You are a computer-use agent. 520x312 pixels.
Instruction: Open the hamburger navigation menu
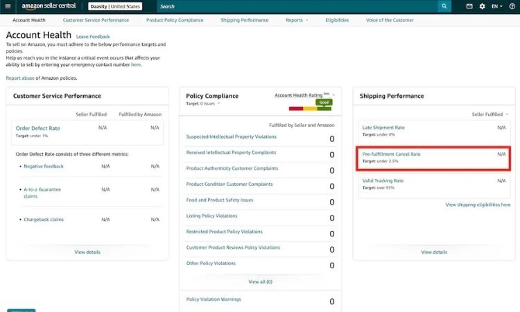tap(8, 6)
